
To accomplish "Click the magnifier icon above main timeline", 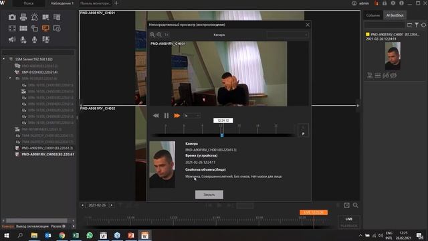I will (x=355, y=206).
